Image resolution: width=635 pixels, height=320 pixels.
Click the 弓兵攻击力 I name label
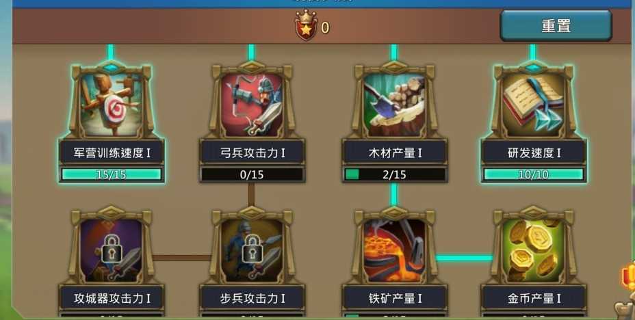252,153
